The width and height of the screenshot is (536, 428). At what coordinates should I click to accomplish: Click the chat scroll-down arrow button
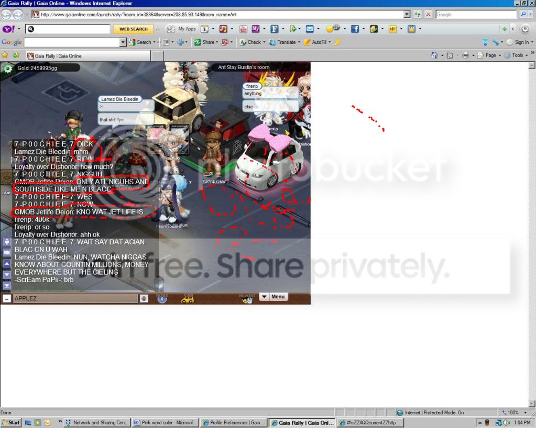coord(7,274)
